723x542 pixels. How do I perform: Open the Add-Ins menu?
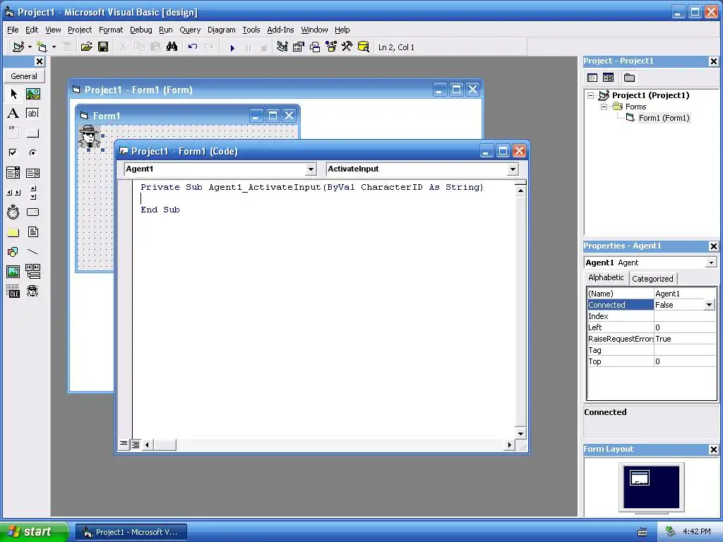(x=280, y=30)
